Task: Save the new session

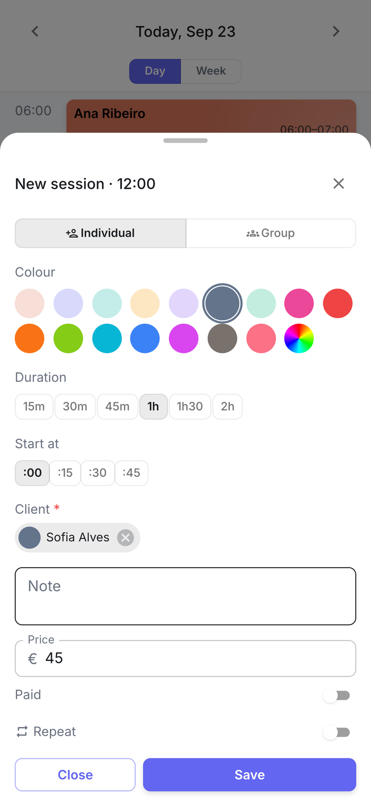Action: click(249, 775)
